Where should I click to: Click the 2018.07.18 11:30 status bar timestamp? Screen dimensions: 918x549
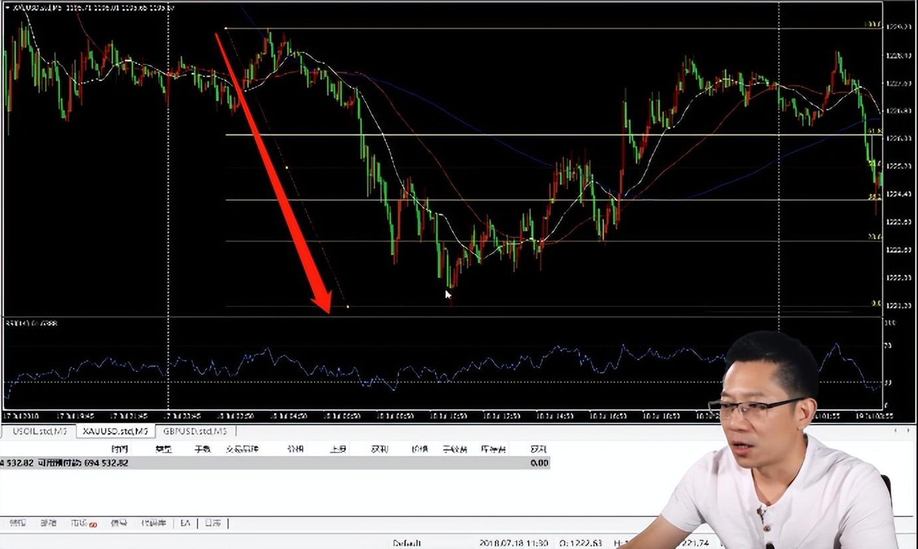tap(514, 543)
